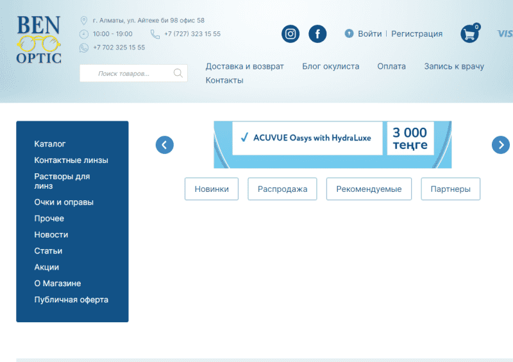Switch to Распродажа tab

pyautogui.click(x=282, y=189)
